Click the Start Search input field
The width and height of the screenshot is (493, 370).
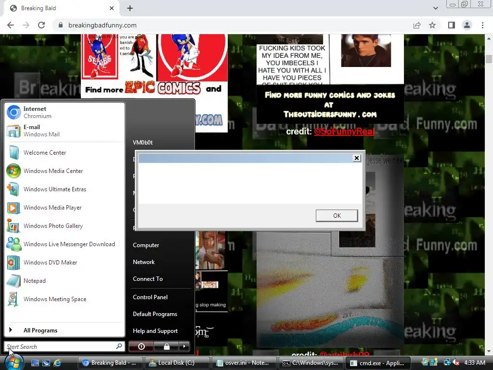pos(60,347)
